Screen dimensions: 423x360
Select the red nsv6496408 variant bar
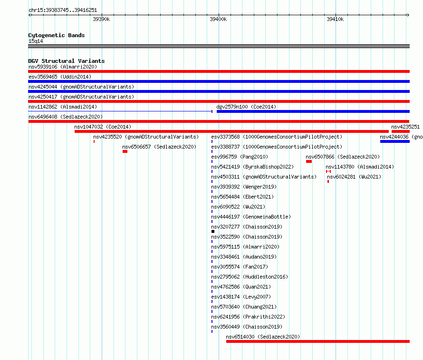(219, 121)
